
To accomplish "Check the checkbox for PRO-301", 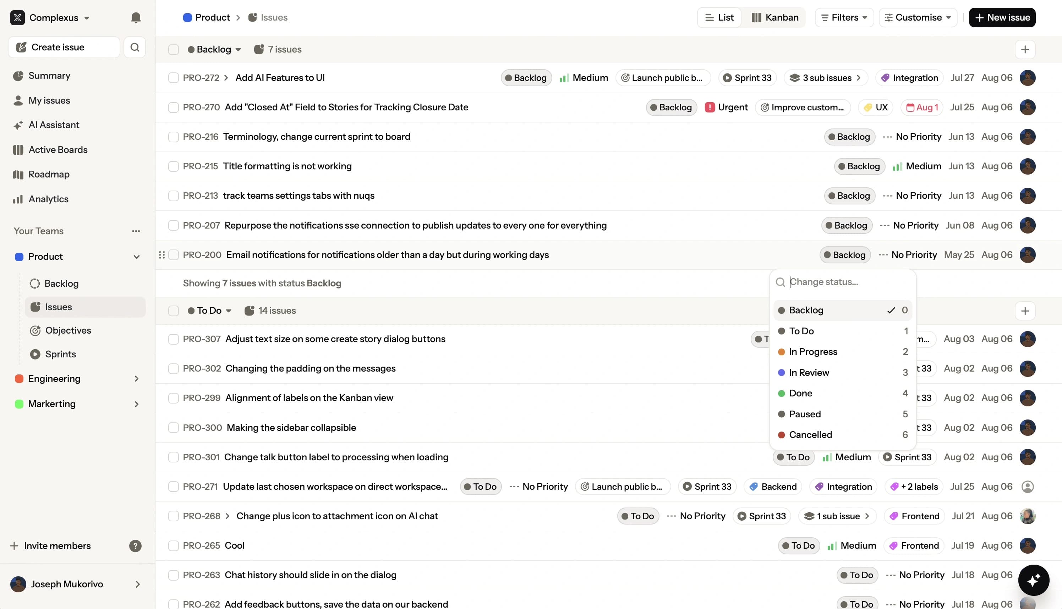I will [x=173, y=457].
